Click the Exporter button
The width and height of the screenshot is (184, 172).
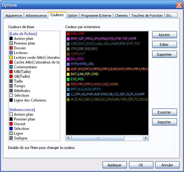(x=165, y=112)
